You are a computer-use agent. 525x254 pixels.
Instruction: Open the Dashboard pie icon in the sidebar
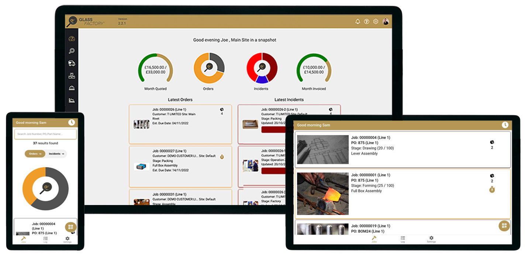[x=72, y=38]
